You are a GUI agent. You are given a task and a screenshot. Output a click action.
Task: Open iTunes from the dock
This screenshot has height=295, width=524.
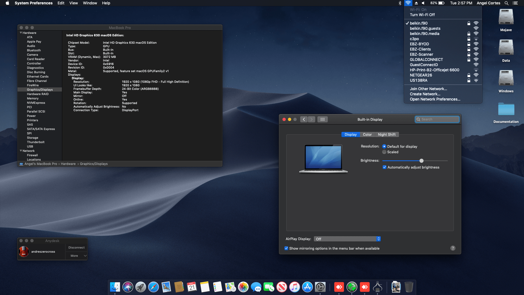[x=294, y=287]
